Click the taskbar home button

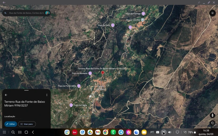pyautogui.click(x=26, y=132)
